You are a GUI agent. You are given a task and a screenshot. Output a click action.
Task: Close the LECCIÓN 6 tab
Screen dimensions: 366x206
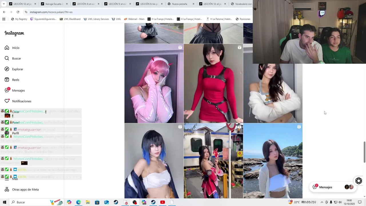162,4
